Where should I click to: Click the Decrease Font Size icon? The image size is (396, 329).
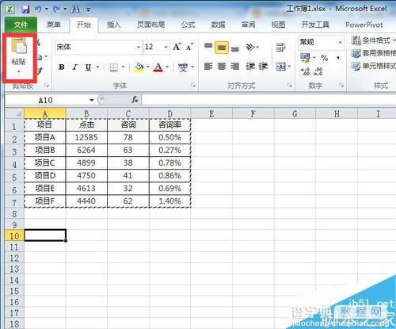click(189, 47)
